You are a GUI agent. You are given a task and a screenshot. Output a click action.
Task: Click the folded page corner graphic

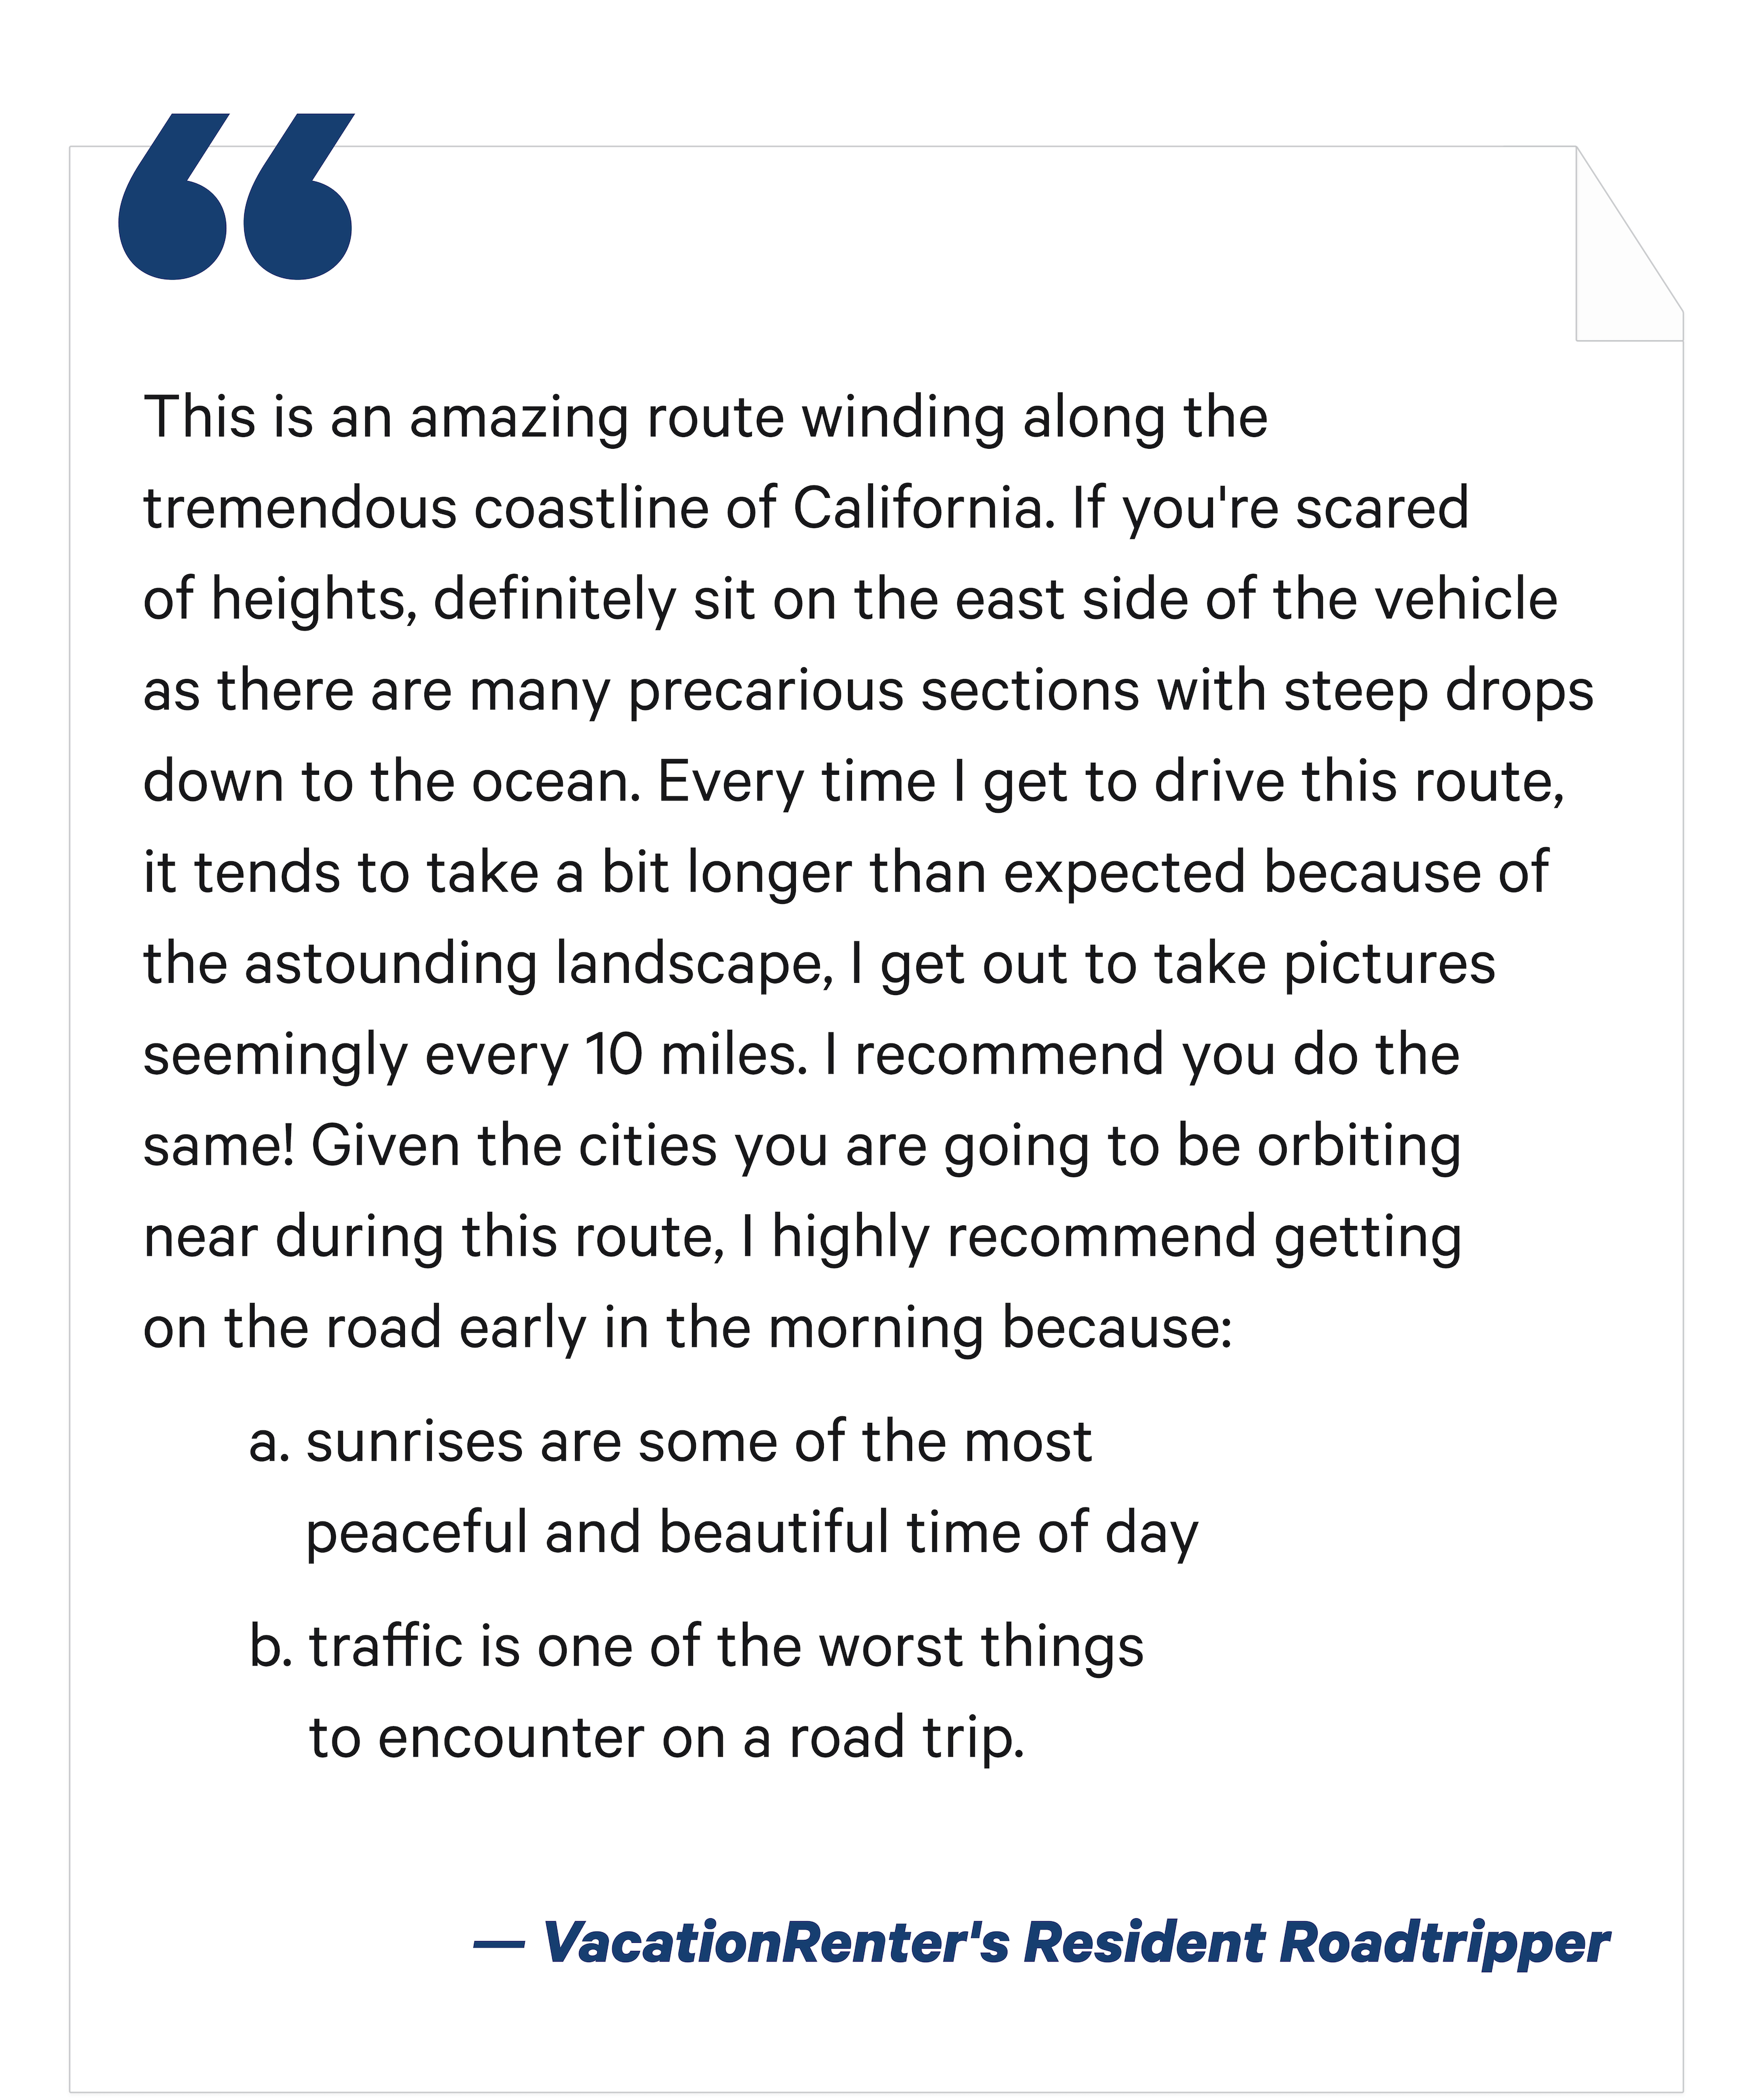point(1629,244)
